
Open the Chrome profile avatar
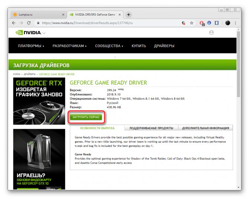228,23
